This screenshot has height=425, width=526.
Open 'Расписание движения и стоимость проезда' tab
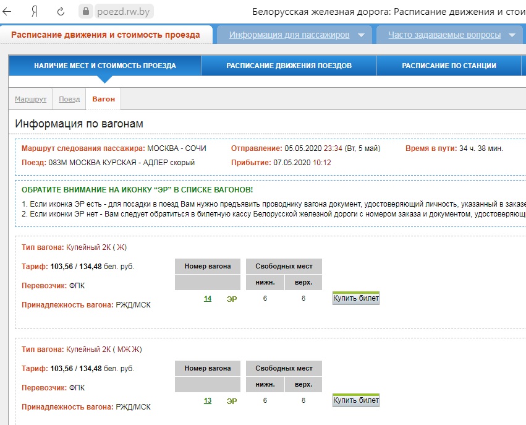pos(106,35)
